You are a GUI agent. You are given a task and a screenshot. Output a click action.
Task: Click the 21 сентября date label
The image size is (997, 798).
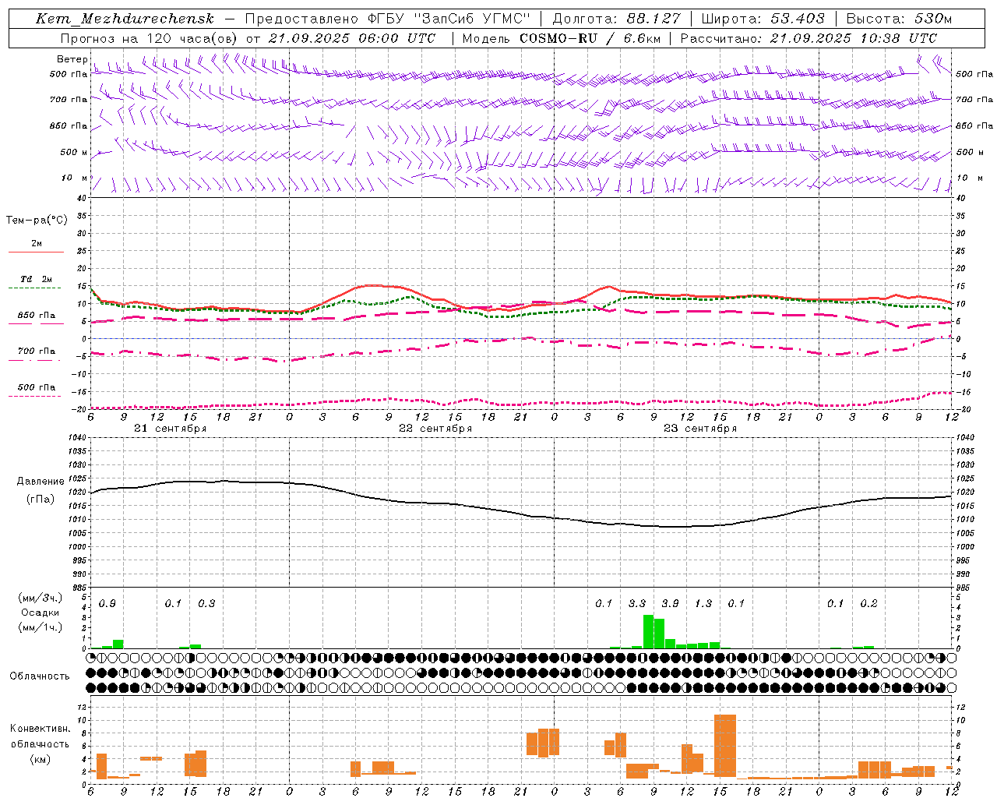pyautogui.click(x=171, y=428)
